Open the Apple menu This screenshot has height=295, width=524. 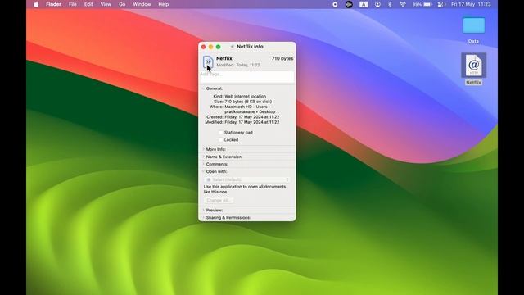36,4
